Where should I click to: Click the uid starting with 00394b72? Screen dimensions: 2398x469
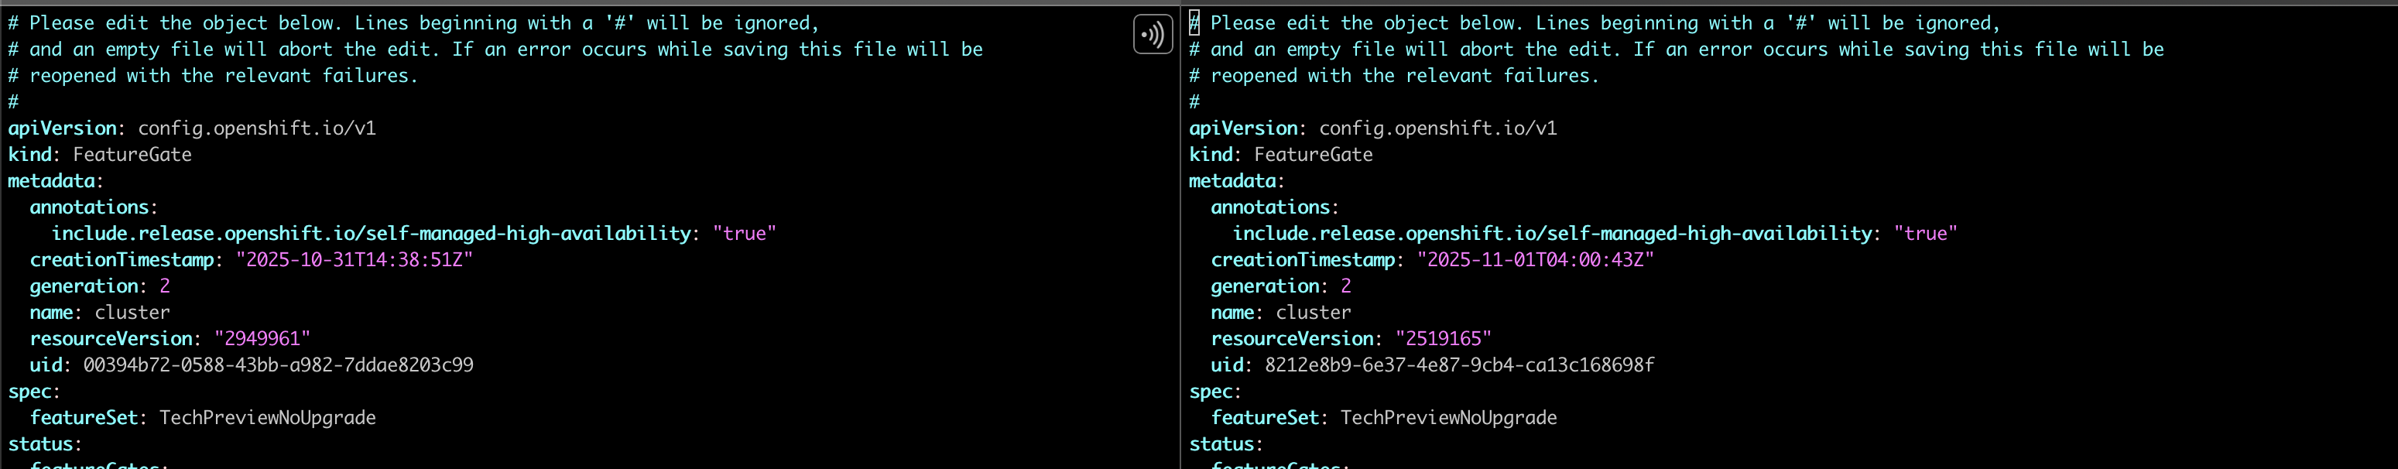pyautogui.click(x=277, y=365)
